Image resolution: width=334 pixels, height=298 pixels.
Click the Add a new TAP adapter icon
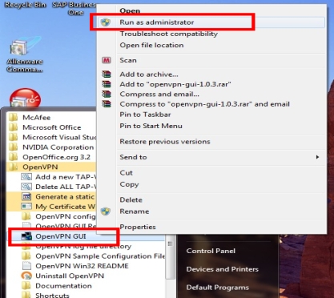[26, 177]
